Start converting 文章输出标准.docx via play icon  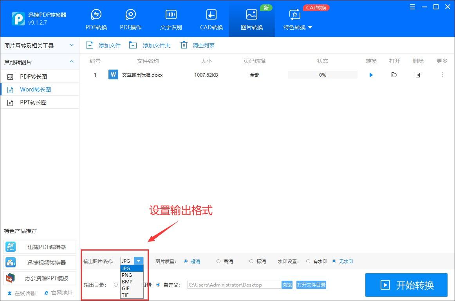tap(371, 75)
